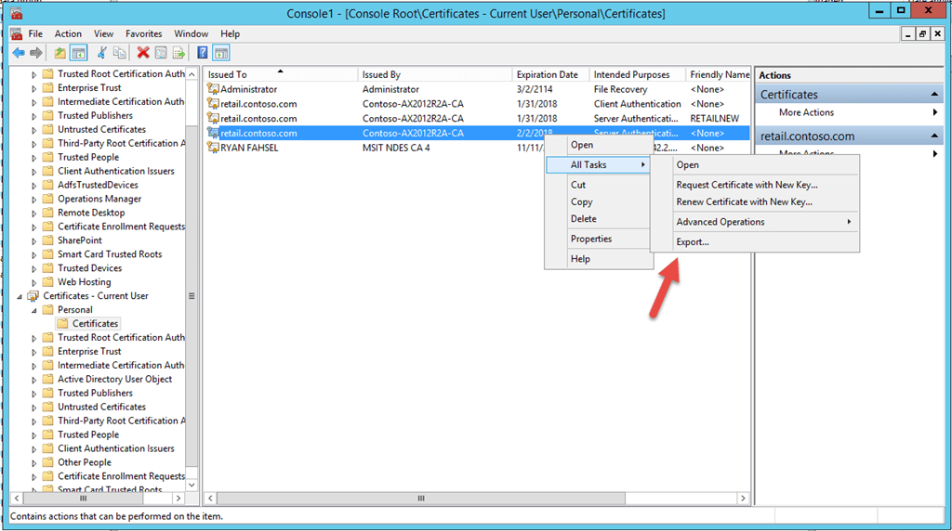The height and width of the screenshot is (531, 952).
Task: Collapse the Certificates - Current User node
Action: click(20, 296)
